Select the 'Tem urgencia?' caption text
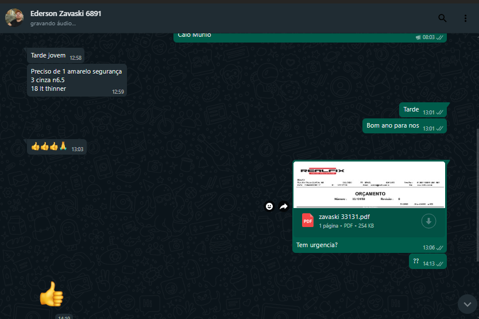The image size is (479, 319). [316, 245]
